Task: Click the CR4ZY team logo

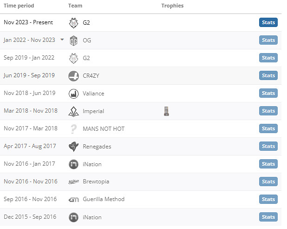Action: pos(73,75)
